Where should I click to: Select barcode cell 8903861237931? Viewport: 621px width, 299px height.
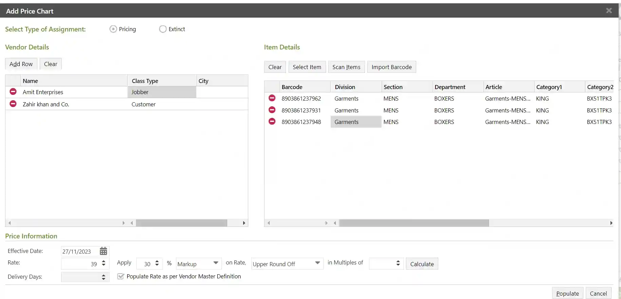click(305, 110)
